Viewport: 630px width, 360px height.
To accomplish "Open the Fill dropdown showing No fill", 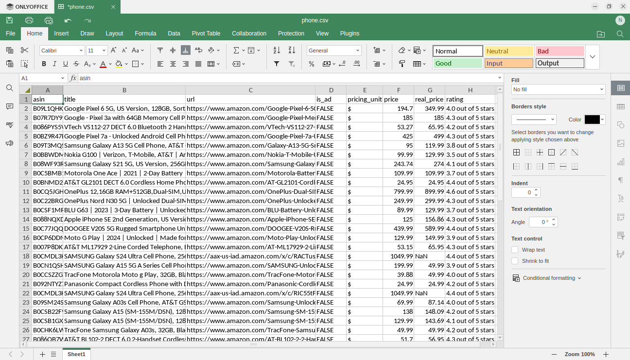I will (x=559, y=89).
